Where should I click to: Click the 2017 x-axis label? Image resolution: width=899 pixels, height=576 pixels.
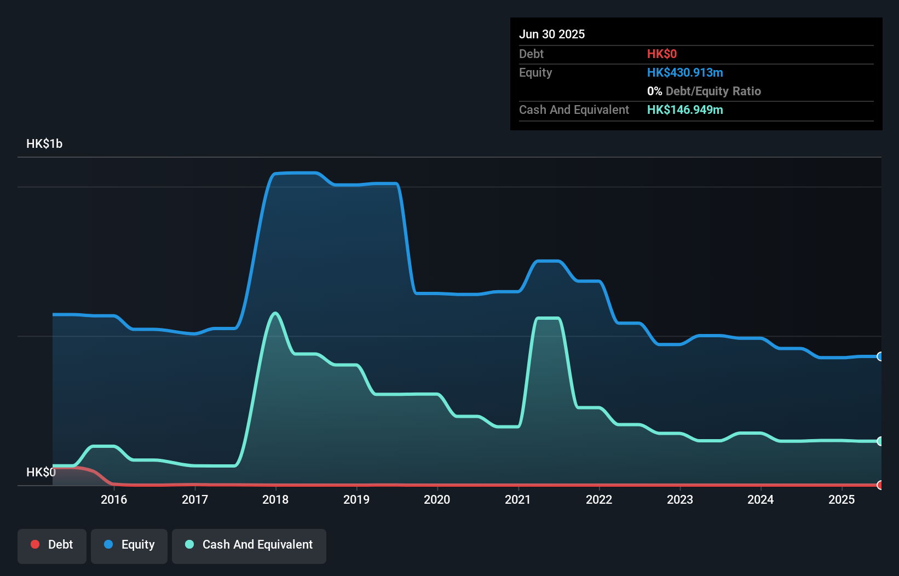(x=195, y=499)
